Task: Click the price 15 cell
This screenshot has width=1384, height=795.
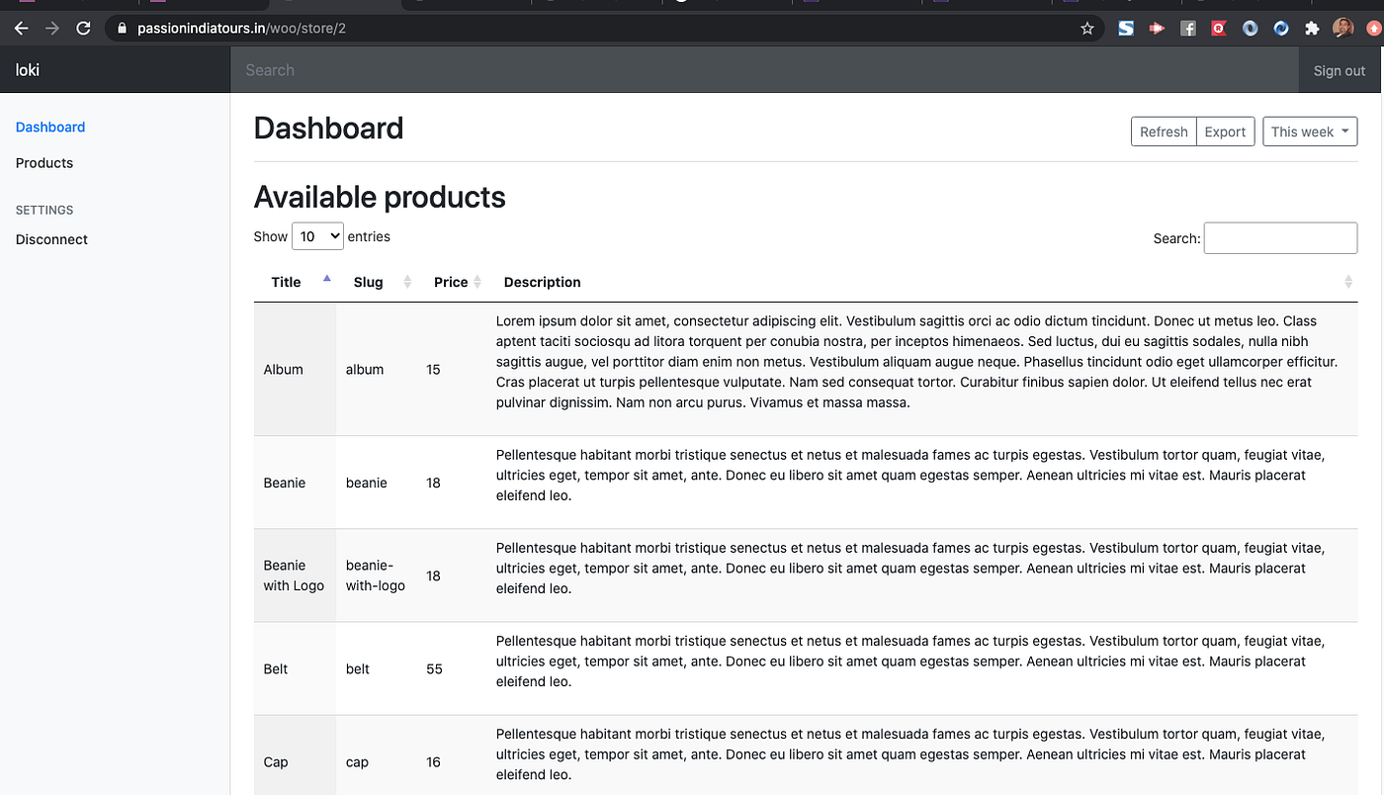Action: [452, 369]
